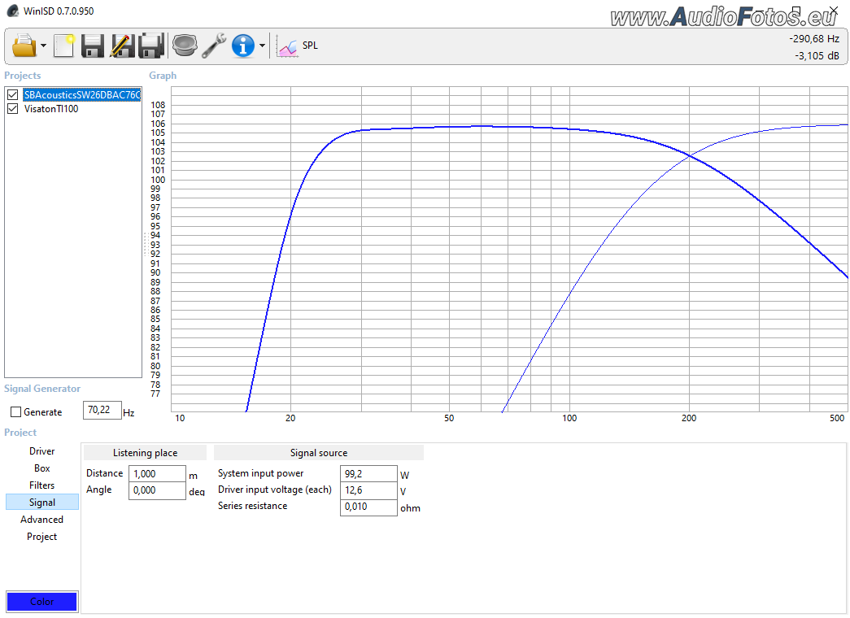Switch to the Filters tab
The height and width of the screenshot is (618, 850).
(41, 485)
